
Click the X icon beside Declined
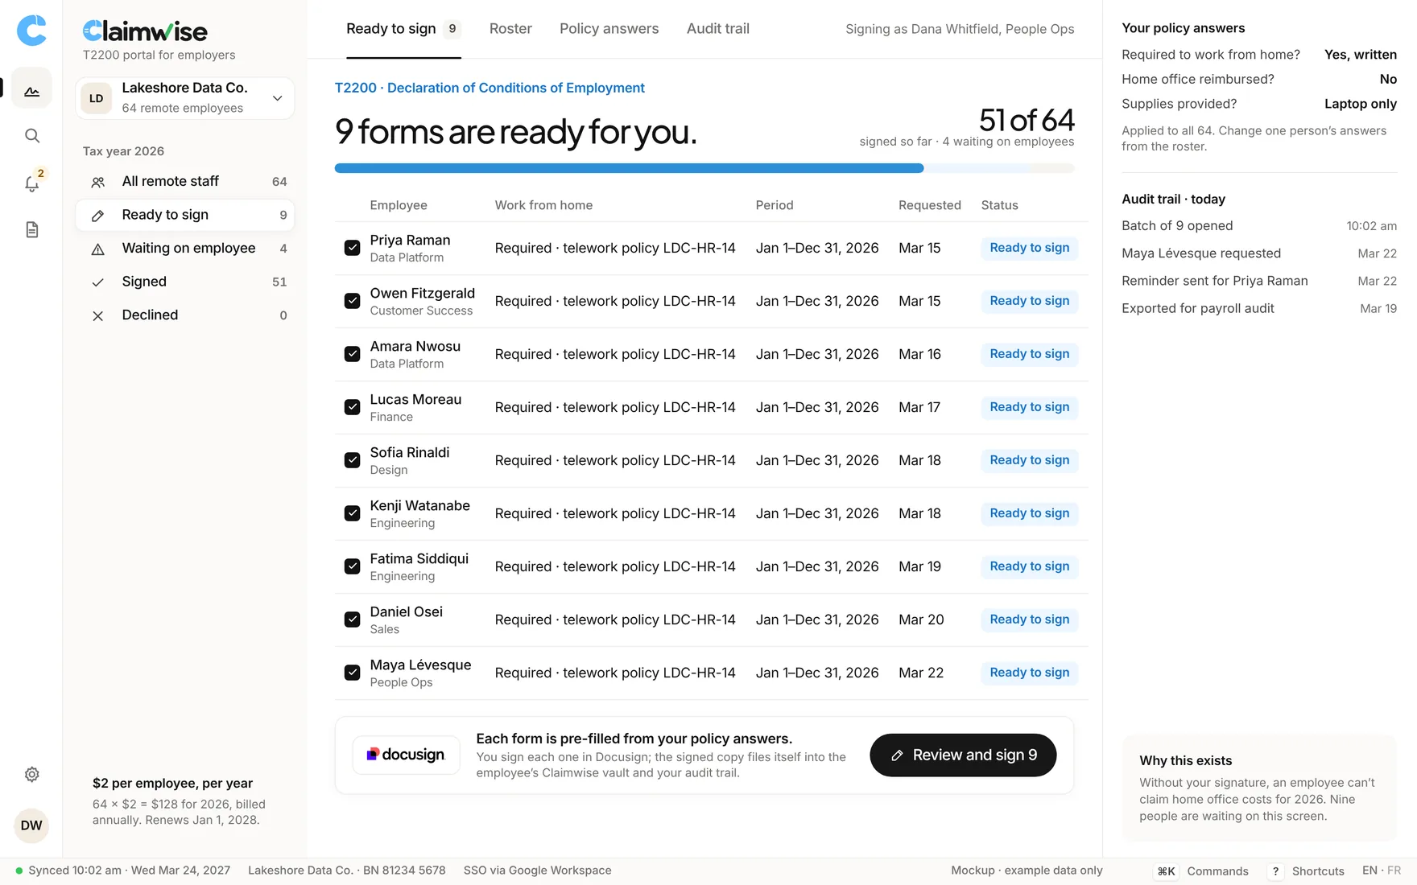tap(97, 316)
